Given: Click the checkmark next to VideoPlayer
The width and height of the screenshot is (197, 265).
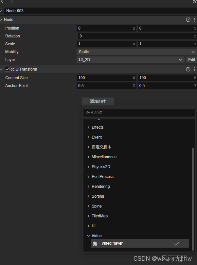Looking at the screenshot, I should click(x=176, y=244).
